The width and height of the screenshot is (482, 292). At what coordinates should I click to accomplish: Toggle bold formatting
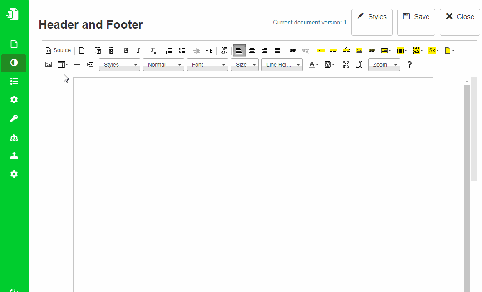point(126,50)
